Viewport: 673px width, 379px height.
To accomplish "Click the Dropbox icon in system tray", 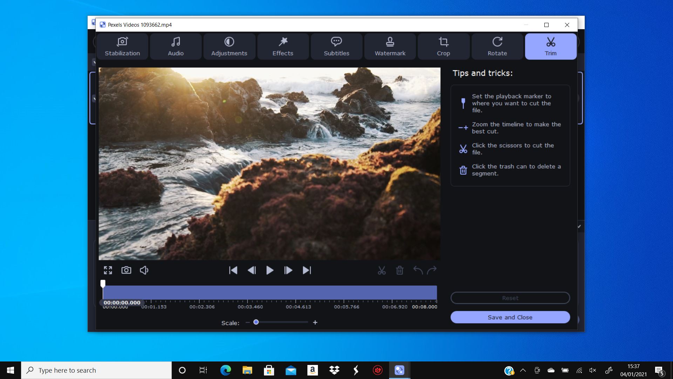I will 334,370.
